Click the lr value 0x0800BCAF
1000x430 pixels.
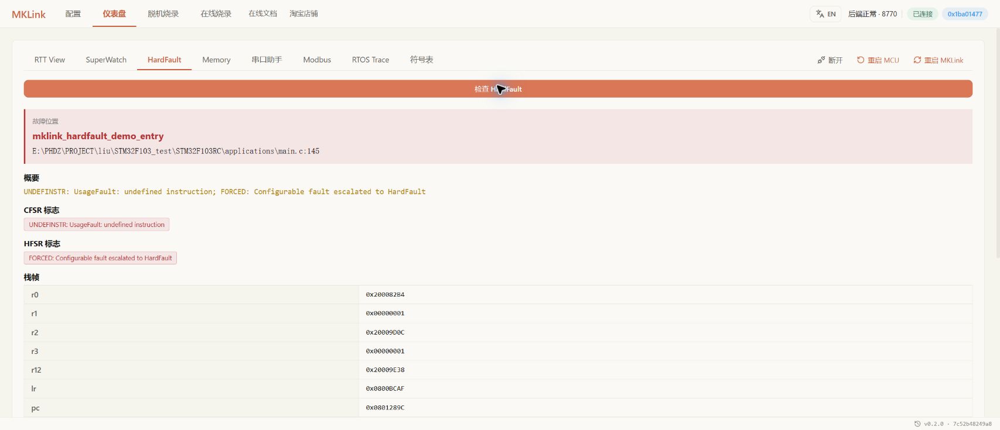[x=385, y=388]
